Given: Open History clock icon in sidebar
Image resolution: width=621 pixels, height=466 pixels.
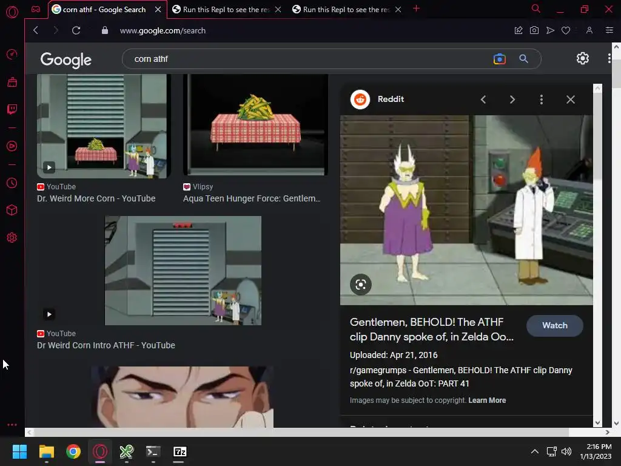Looking at the screenshot, I should pos(12,183).
